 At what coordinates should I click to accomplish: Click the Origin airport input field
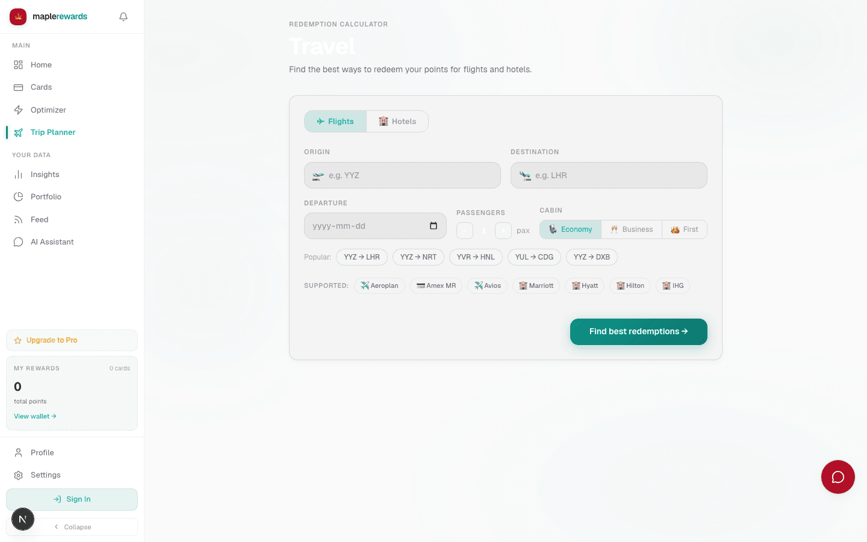point(402,175)
